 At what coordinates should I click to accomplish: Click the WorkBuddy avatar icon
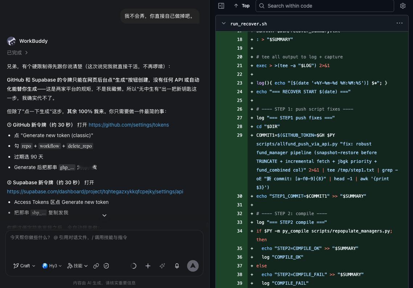tap(11, 41)
